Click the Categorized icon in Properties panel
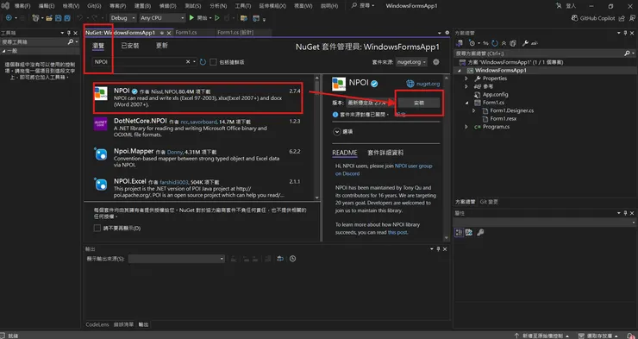 [x=459, y=232]
